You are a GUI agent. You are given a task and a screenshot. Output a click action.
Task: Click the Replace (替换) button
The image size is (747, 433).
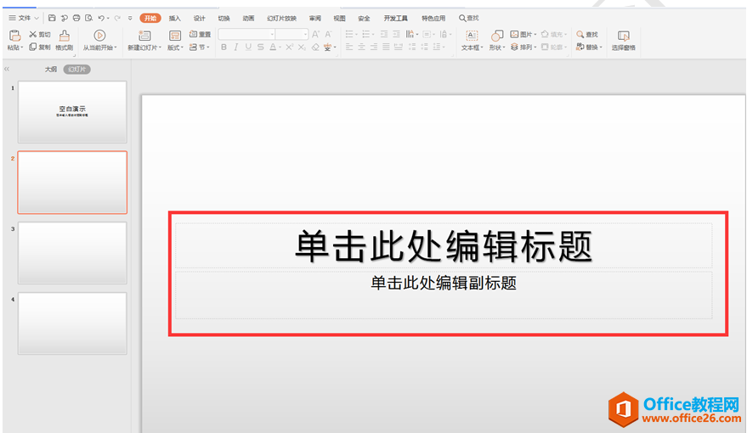pos(589,47)
